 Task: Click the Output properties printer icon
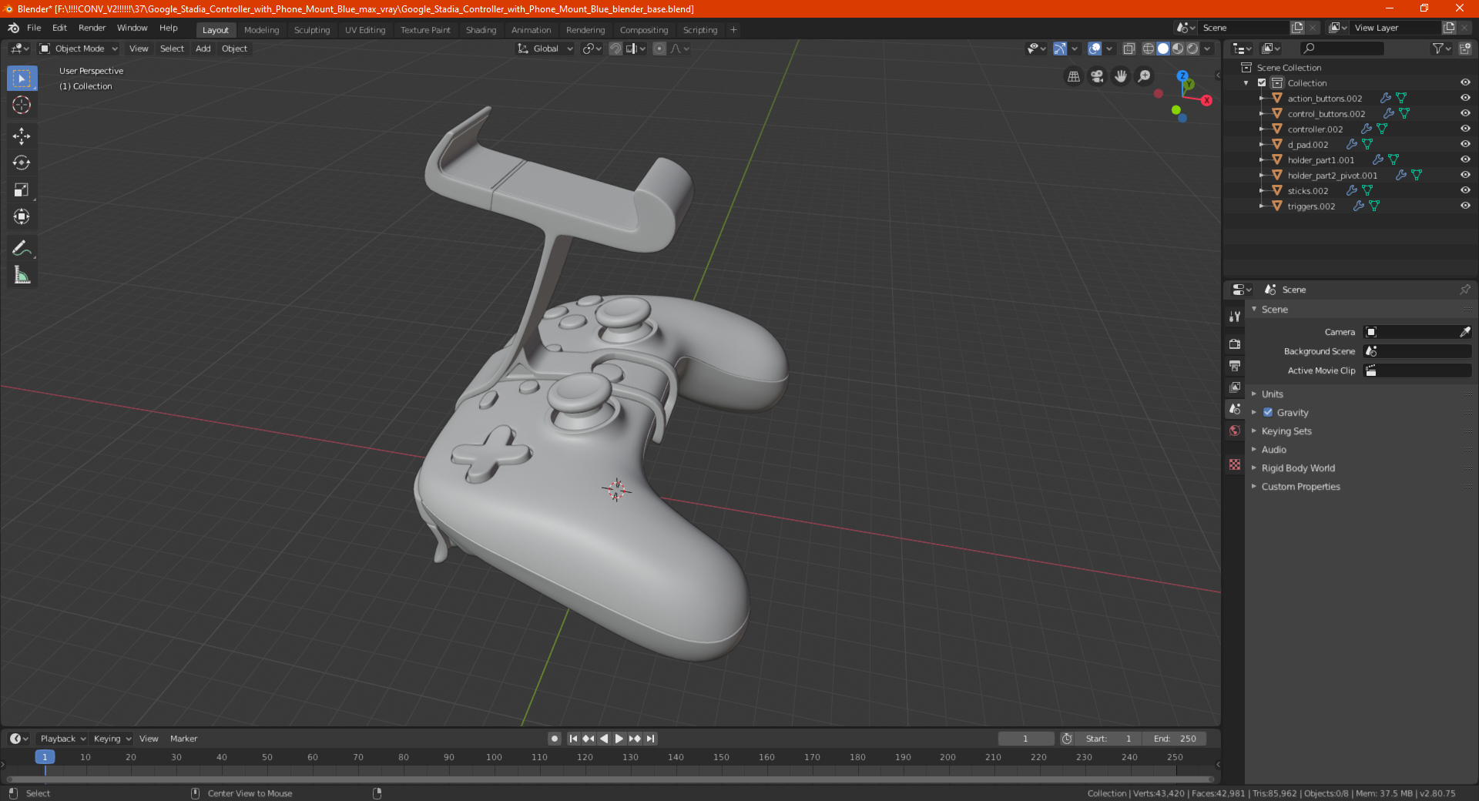(x=1235, y=366)
